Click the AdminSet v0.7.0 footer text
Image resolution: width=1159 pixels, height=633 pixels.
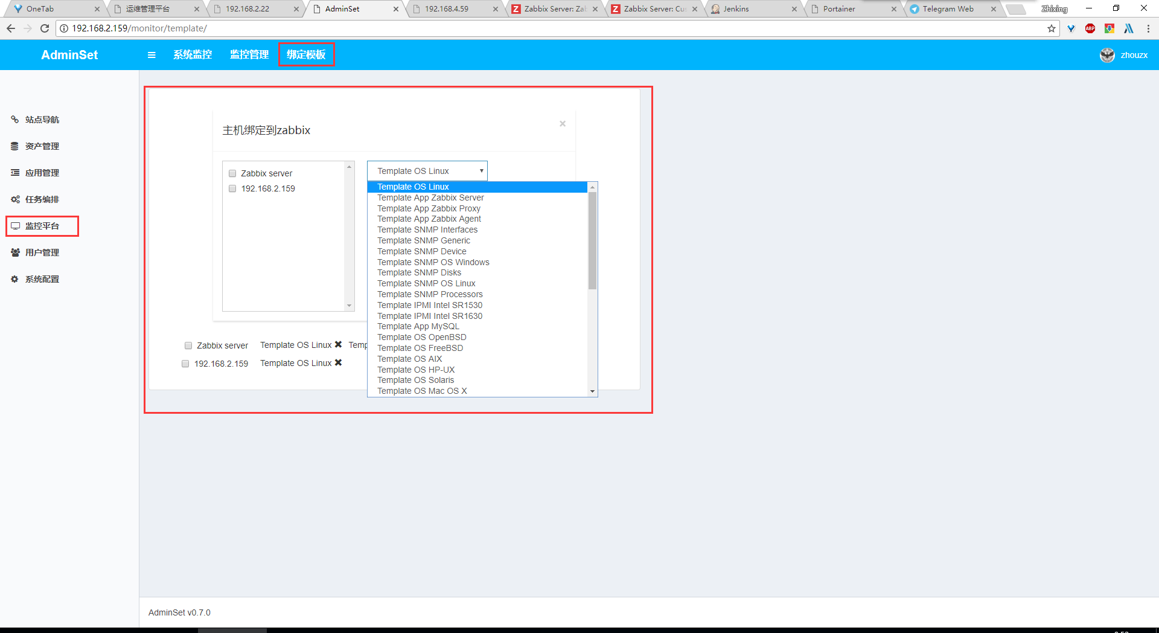179,612
